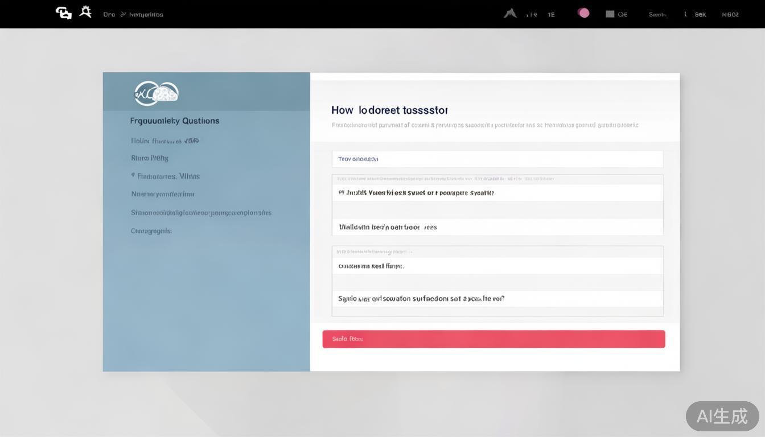Open the top-bar menu item right of the breadcrumb arrow
Screen dimensions: 765x437
click(146, 15)
